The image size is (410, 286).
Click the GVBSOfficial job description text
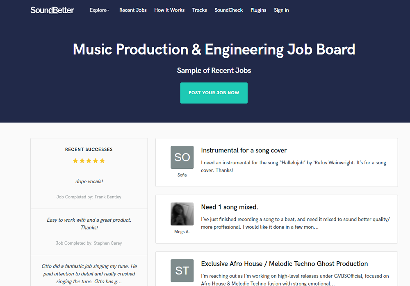(x=295, y=279)
